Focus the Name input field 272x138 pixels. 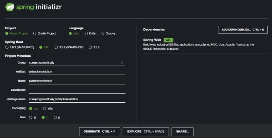[77, 81]
